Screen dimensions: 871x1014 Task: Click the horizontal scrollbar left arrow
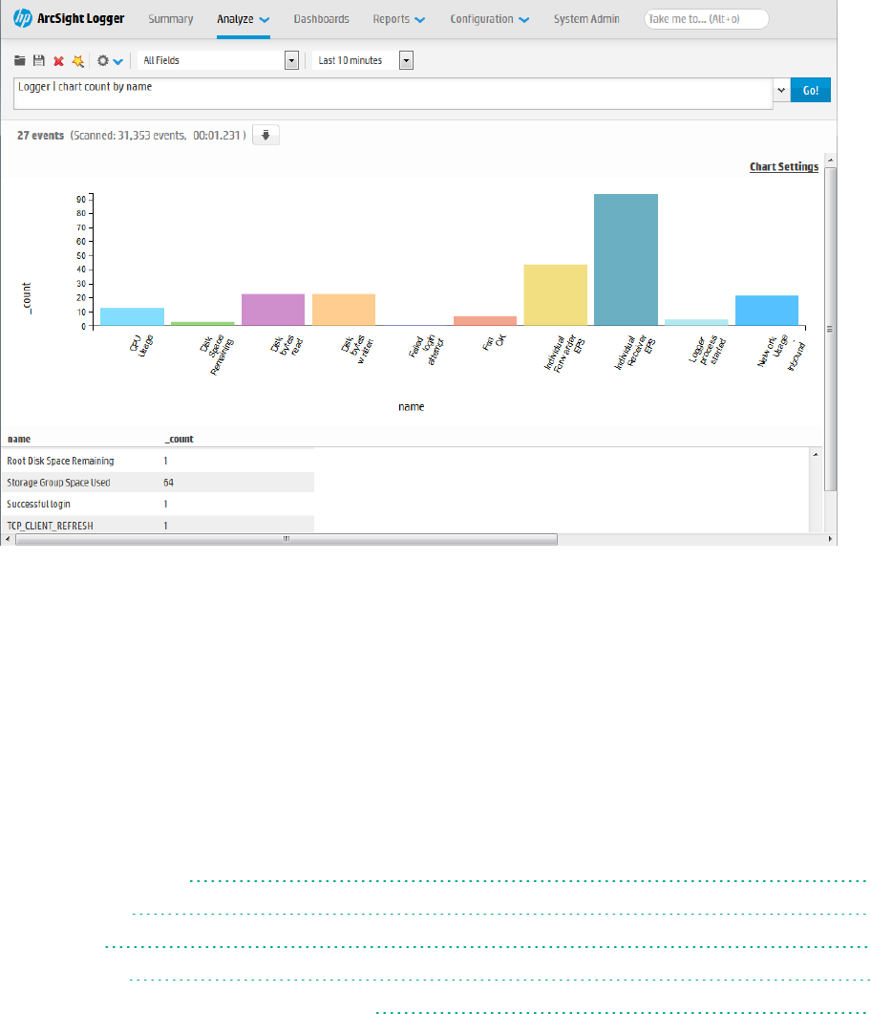[x=7, y=539]
